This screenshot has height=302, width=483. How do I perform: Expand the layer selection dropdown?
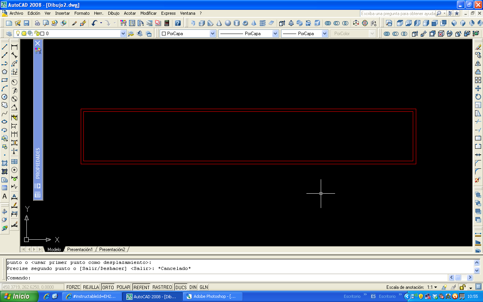coord(123,34)
